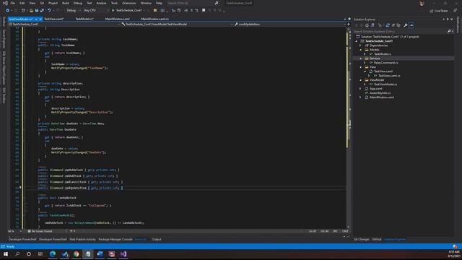Select AssemblyInfo.cs in Solution Explorer
This screenshot has height=260, width=462.
(x=380, y=93)
